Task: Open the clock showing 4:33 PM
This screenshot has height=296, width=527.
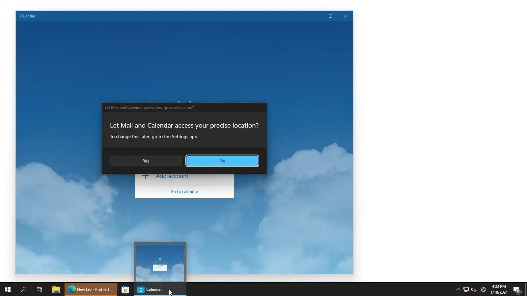Action: pos(499,289)
